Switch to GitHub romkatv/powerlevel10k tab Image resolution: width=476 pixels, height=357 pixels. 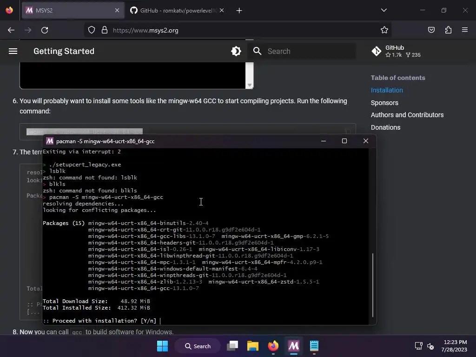(178, 10)
